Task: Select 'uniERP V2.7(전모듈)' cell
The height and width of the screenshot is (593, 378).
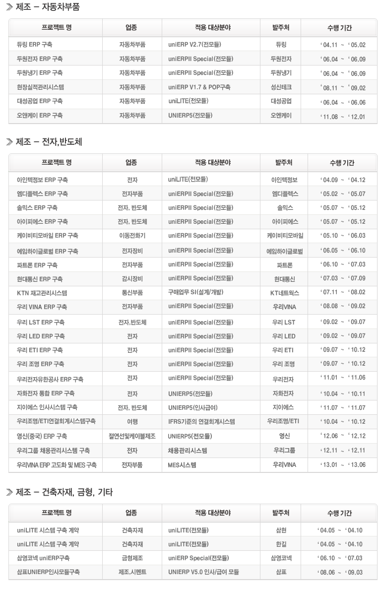Action: tap(194, 44)
